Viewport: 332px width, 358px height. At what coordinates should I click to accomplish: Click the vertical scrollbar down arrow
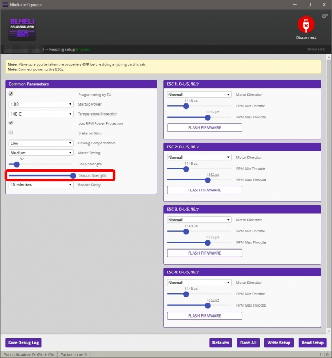[329, 331]
